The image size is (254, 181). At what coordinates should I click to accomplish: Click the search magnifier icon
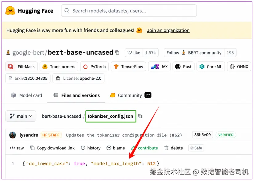click(x=67, y=11)
